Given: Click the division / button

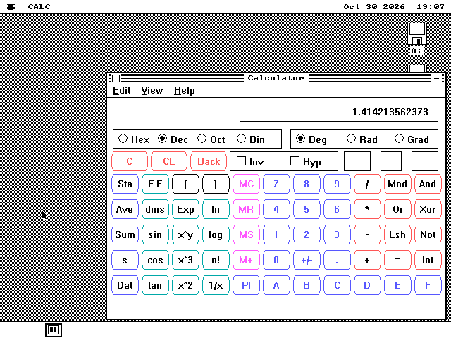Looking at the screenshot, I should click(367, 184).
